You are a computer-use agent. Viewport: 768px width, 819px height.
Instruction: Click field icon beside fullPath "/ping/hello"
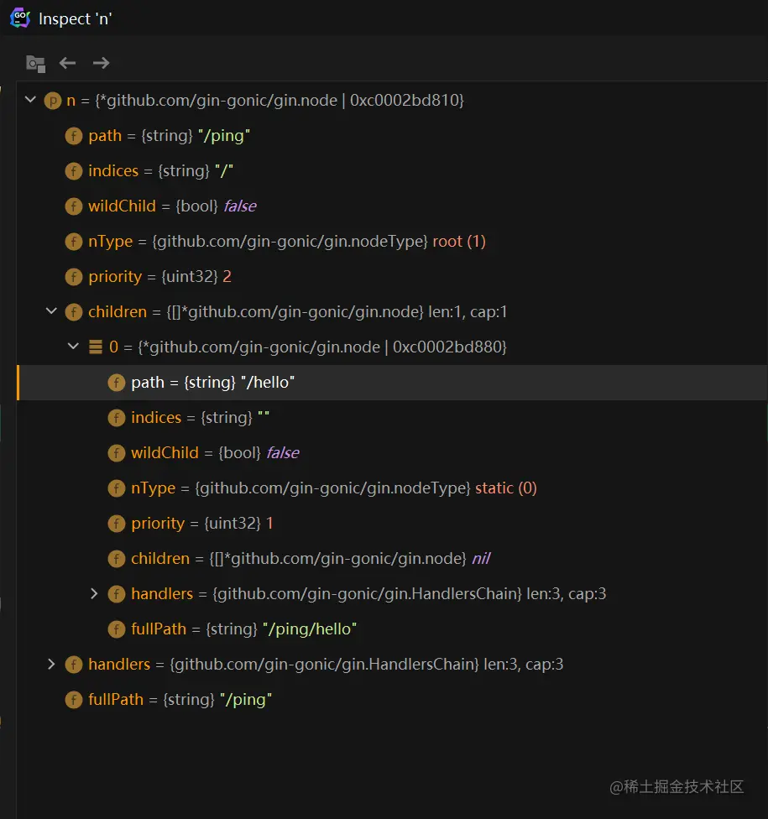point(117,629)
